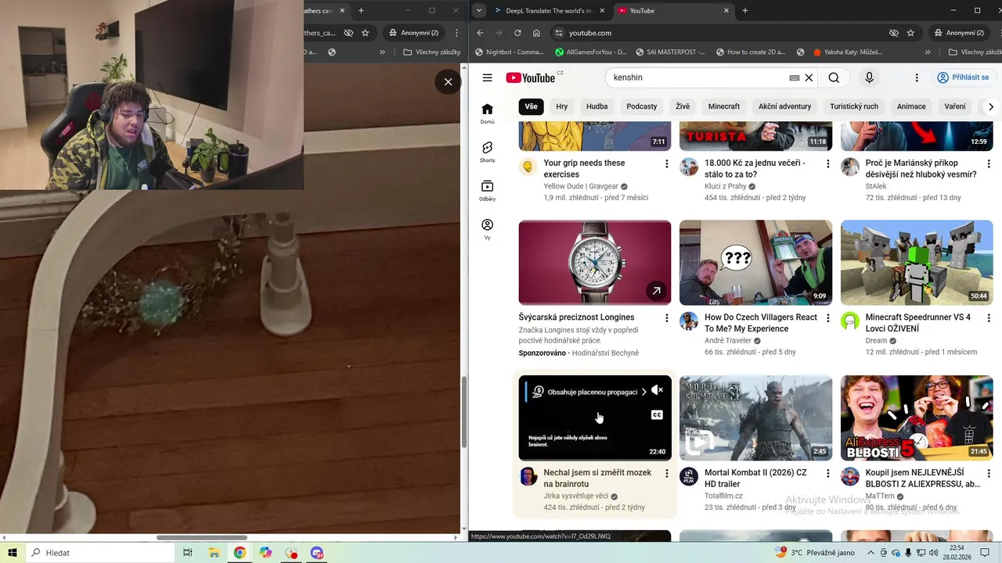Open options menu for 'Mortal Kombat II (2026)' video

[827, 473]
